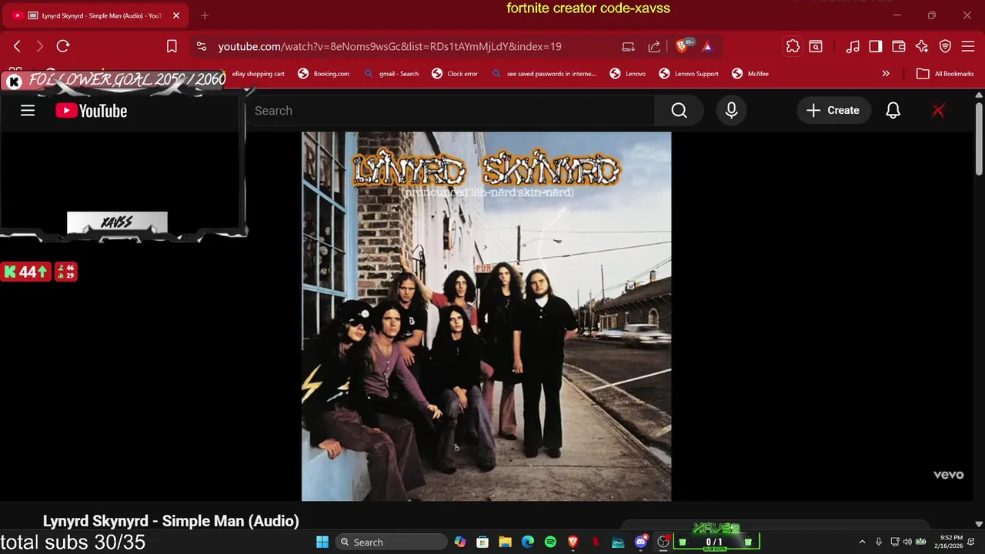Image resolution: width=985 pixels, height=554 pixels.
Task: Open the browser extensions puzzle icon
Action: tap(793, 46)
